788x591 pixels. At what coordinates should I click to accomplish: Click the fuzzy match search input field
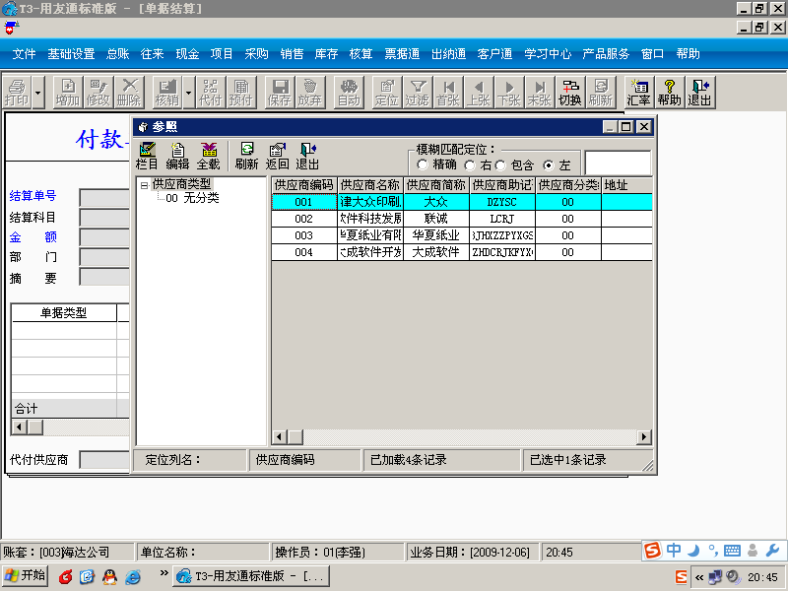[619, 164]
